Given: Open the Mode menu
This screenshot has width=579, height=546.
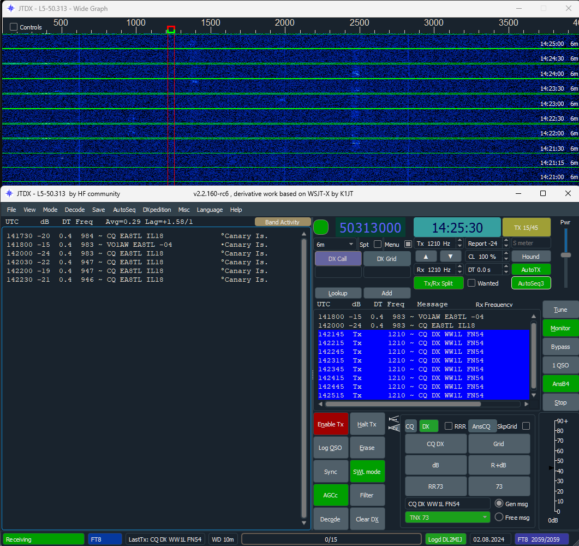Looking at the screenshot, I should (x=50, y=210).
